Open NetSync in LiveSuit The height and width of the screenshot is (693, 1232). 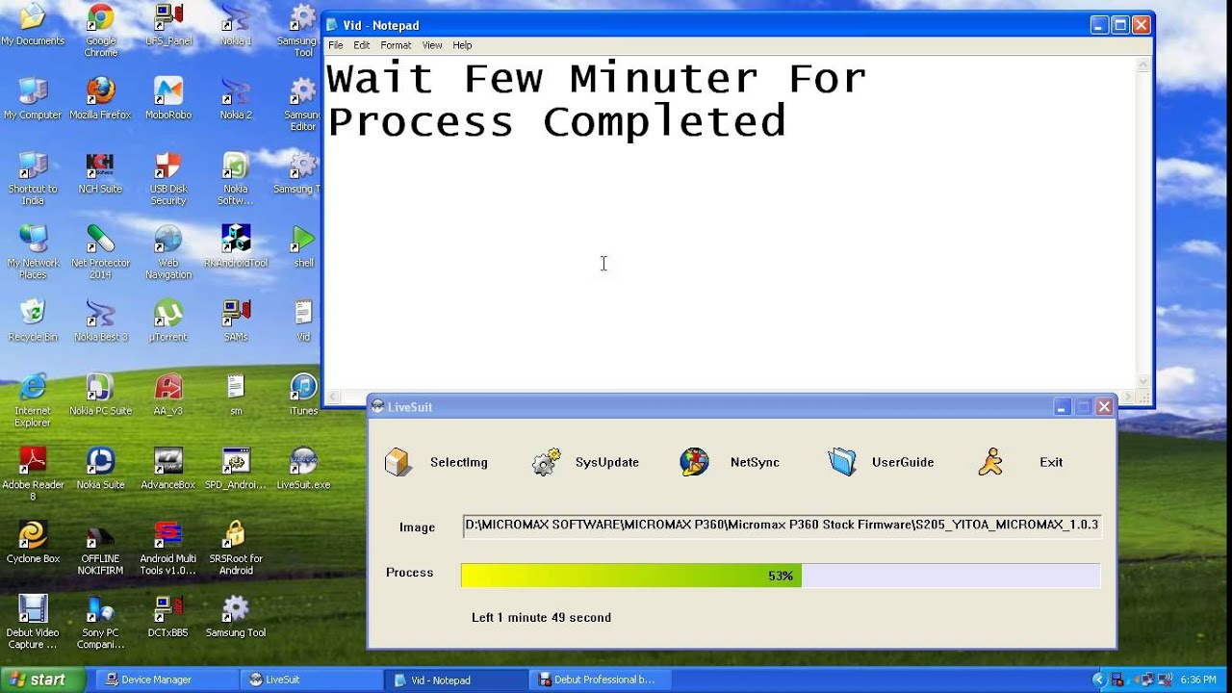pyautogui.click(x=730, y=462)
